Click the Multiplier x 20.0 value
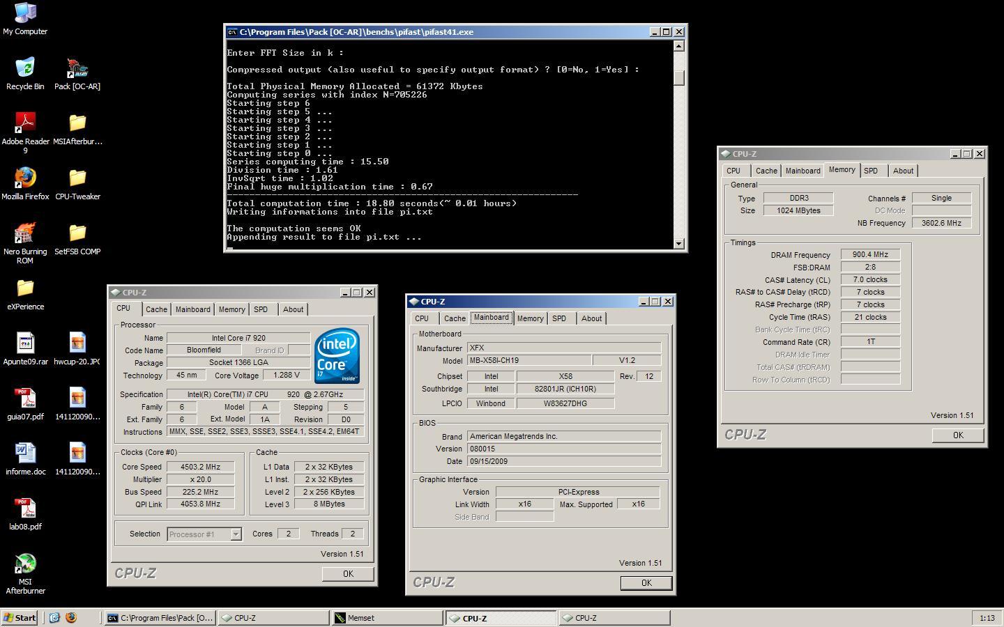 click(x=200, y=480)
